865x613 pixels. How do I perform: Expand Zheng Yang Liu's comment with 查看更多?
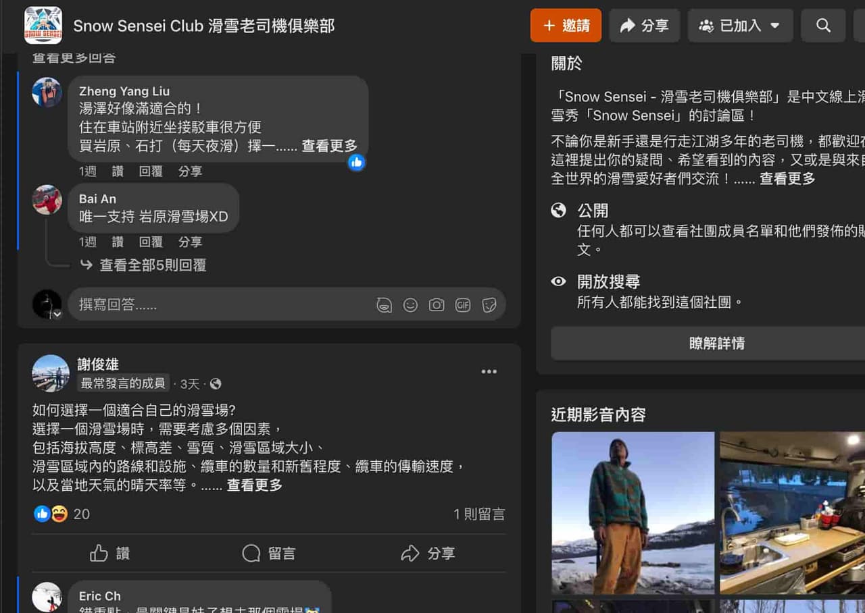point(329,146)
